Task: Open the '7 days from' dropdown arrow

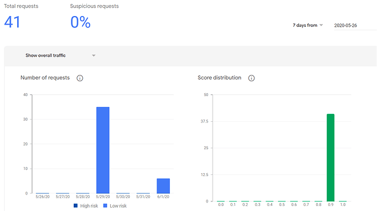Action: coord(321,25)
